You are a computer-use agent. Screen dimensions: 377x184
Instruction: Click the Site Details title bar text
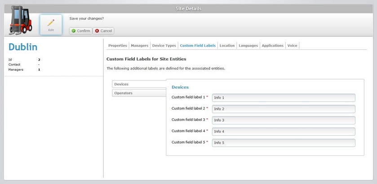pyautogui.click(x=188, y=9)
